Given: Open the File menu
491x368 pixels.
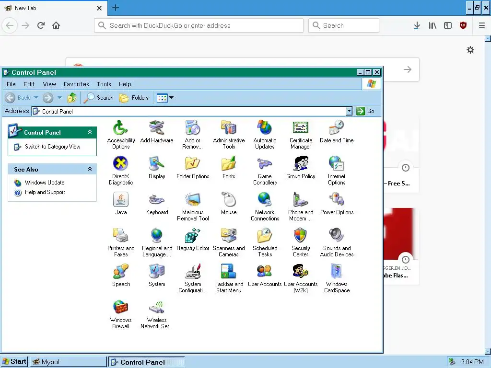Looking at the screenshot, I should pyautogui.click(x=11, y=84).
